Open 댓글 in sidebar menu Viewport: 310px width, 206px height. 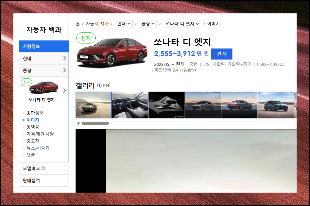[x=31, y=155]
